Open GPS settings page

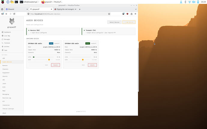click(x=4, y=80)
